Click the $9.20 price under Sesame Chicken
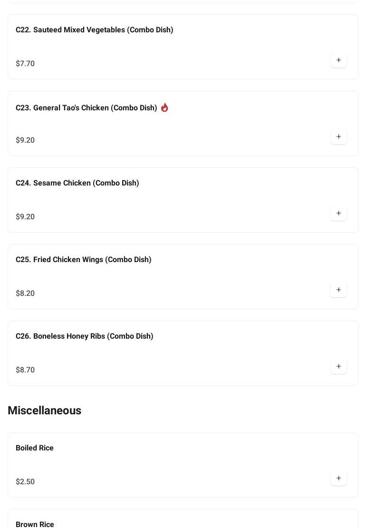This screenshot has height=528, width=366. point(25,216)
